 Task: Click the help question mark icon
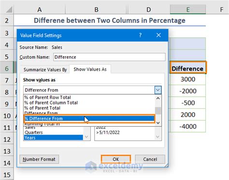tap(140, 35)
